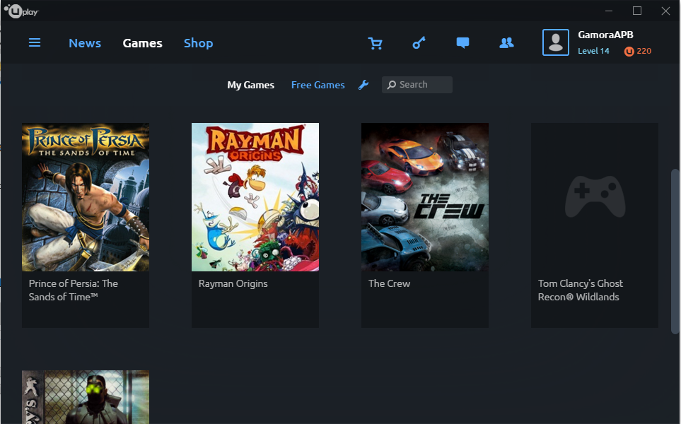This screenshot has width=681, height=424.
Task: Click the GamoraAPB username
Action: 605,35
